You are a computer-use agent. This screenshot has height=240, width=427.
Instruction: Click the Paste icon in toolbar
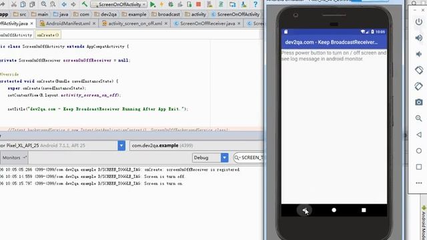(32, 4)
